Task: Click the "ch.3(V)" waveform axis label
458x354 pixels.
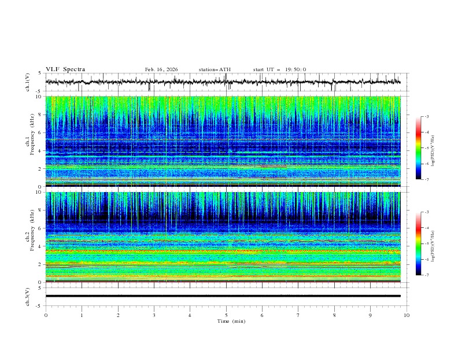Action: point(28,297)
